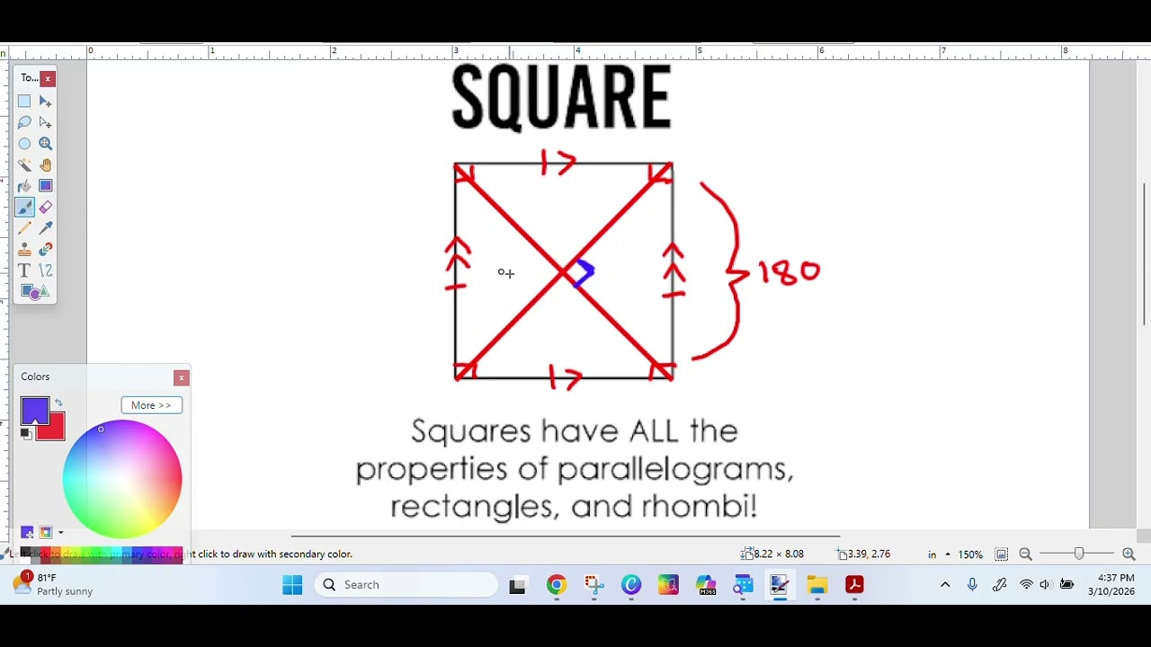Select the Line/Curve tool
This screenshot has height=647, width=1151.
click(45, 270)
